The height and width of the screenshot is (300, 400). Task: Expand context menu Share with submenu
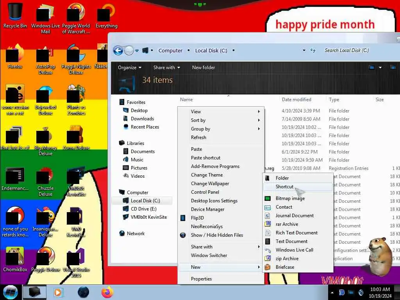(x=221, y=247)
